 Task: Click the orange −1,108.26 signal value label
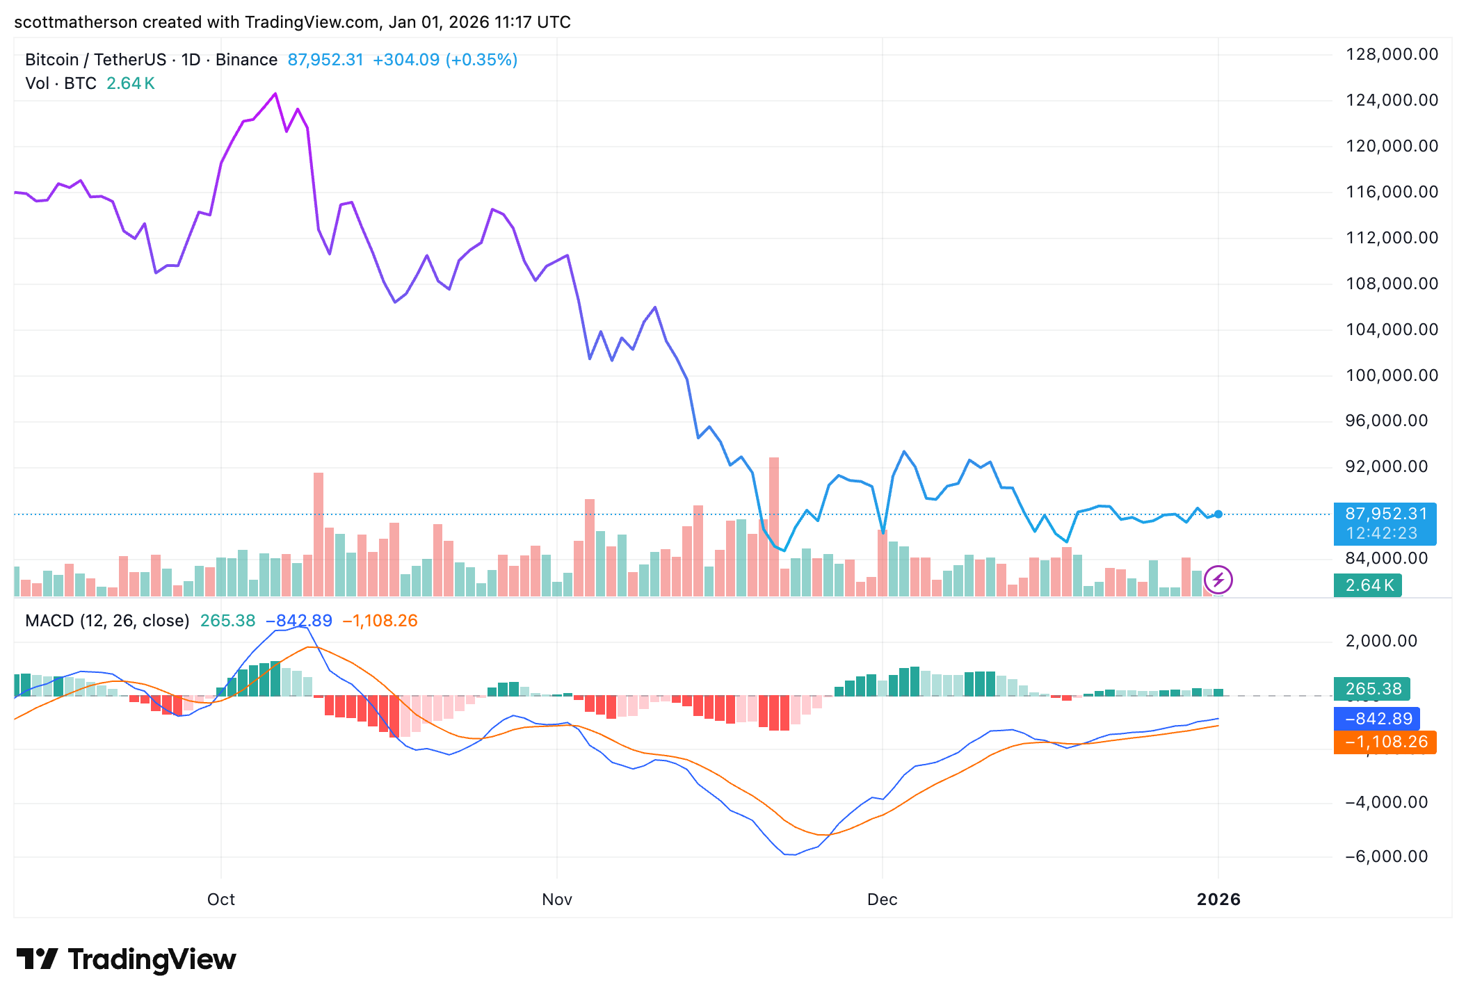tap(1384, 742)
